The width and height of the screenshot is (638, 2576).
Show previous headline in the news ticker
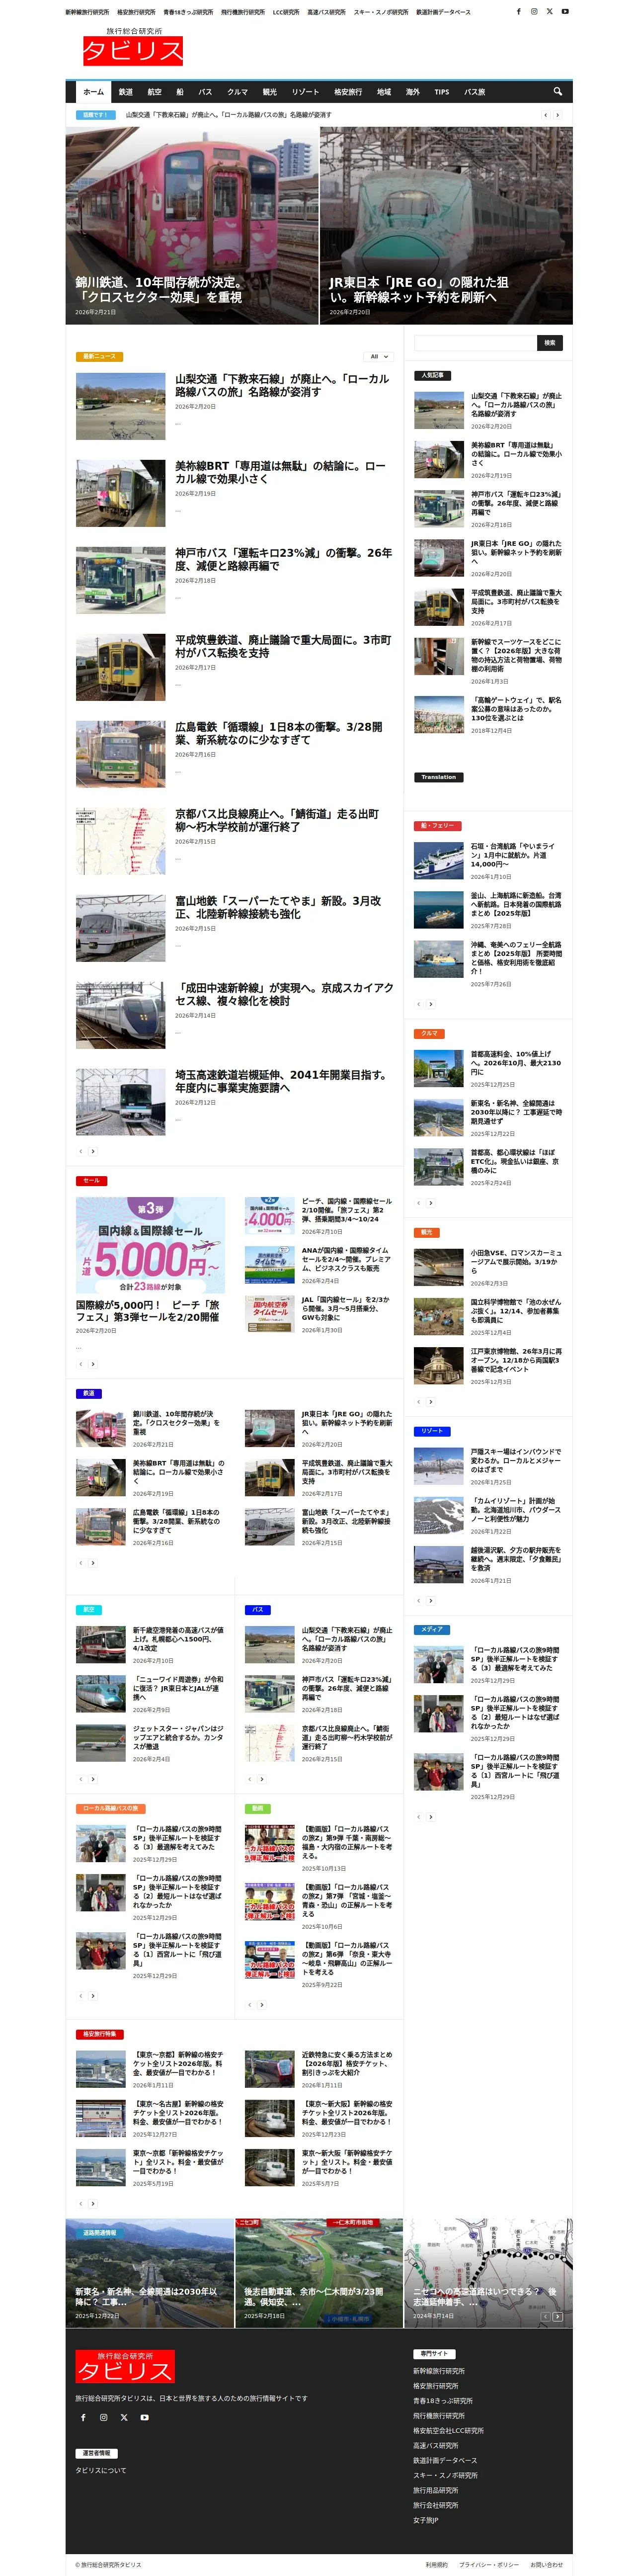click(546, 115)
